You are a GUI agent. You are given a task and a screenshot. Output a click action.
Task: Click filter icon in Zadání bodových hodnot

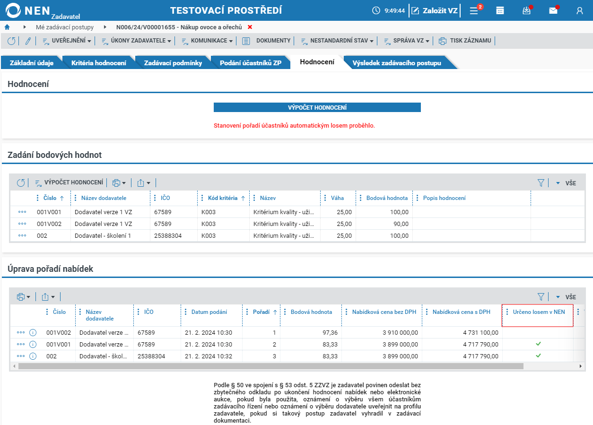(541, 182)
